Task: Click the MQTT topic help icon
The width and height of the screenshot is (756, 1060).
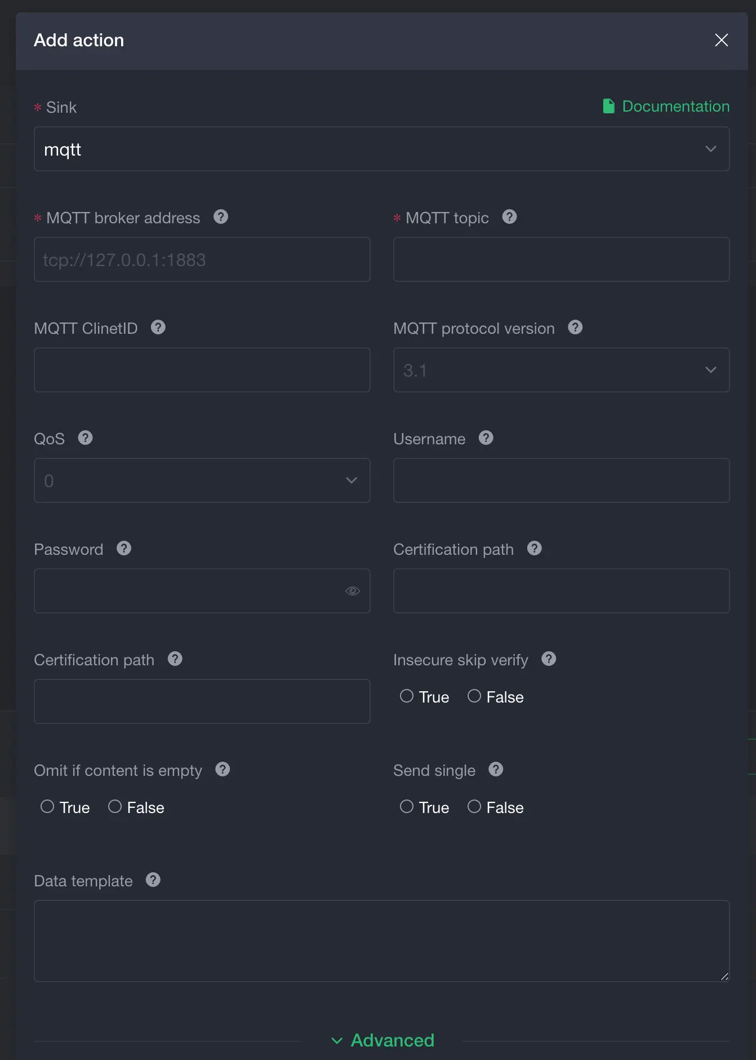Action: (510, 217)
